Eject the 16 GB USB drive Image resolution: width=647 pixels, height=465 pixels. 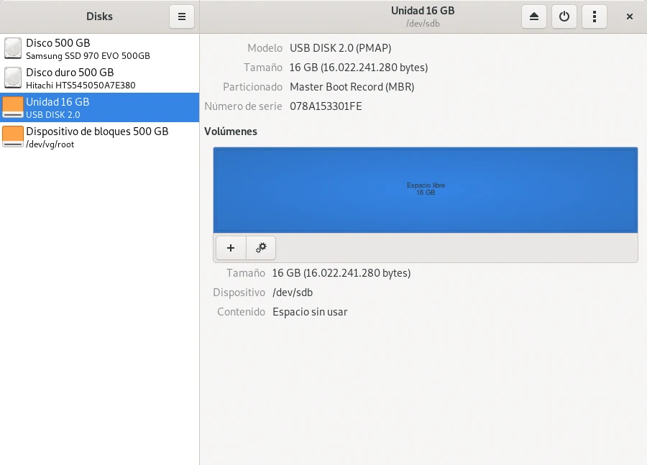pos(534,17)
